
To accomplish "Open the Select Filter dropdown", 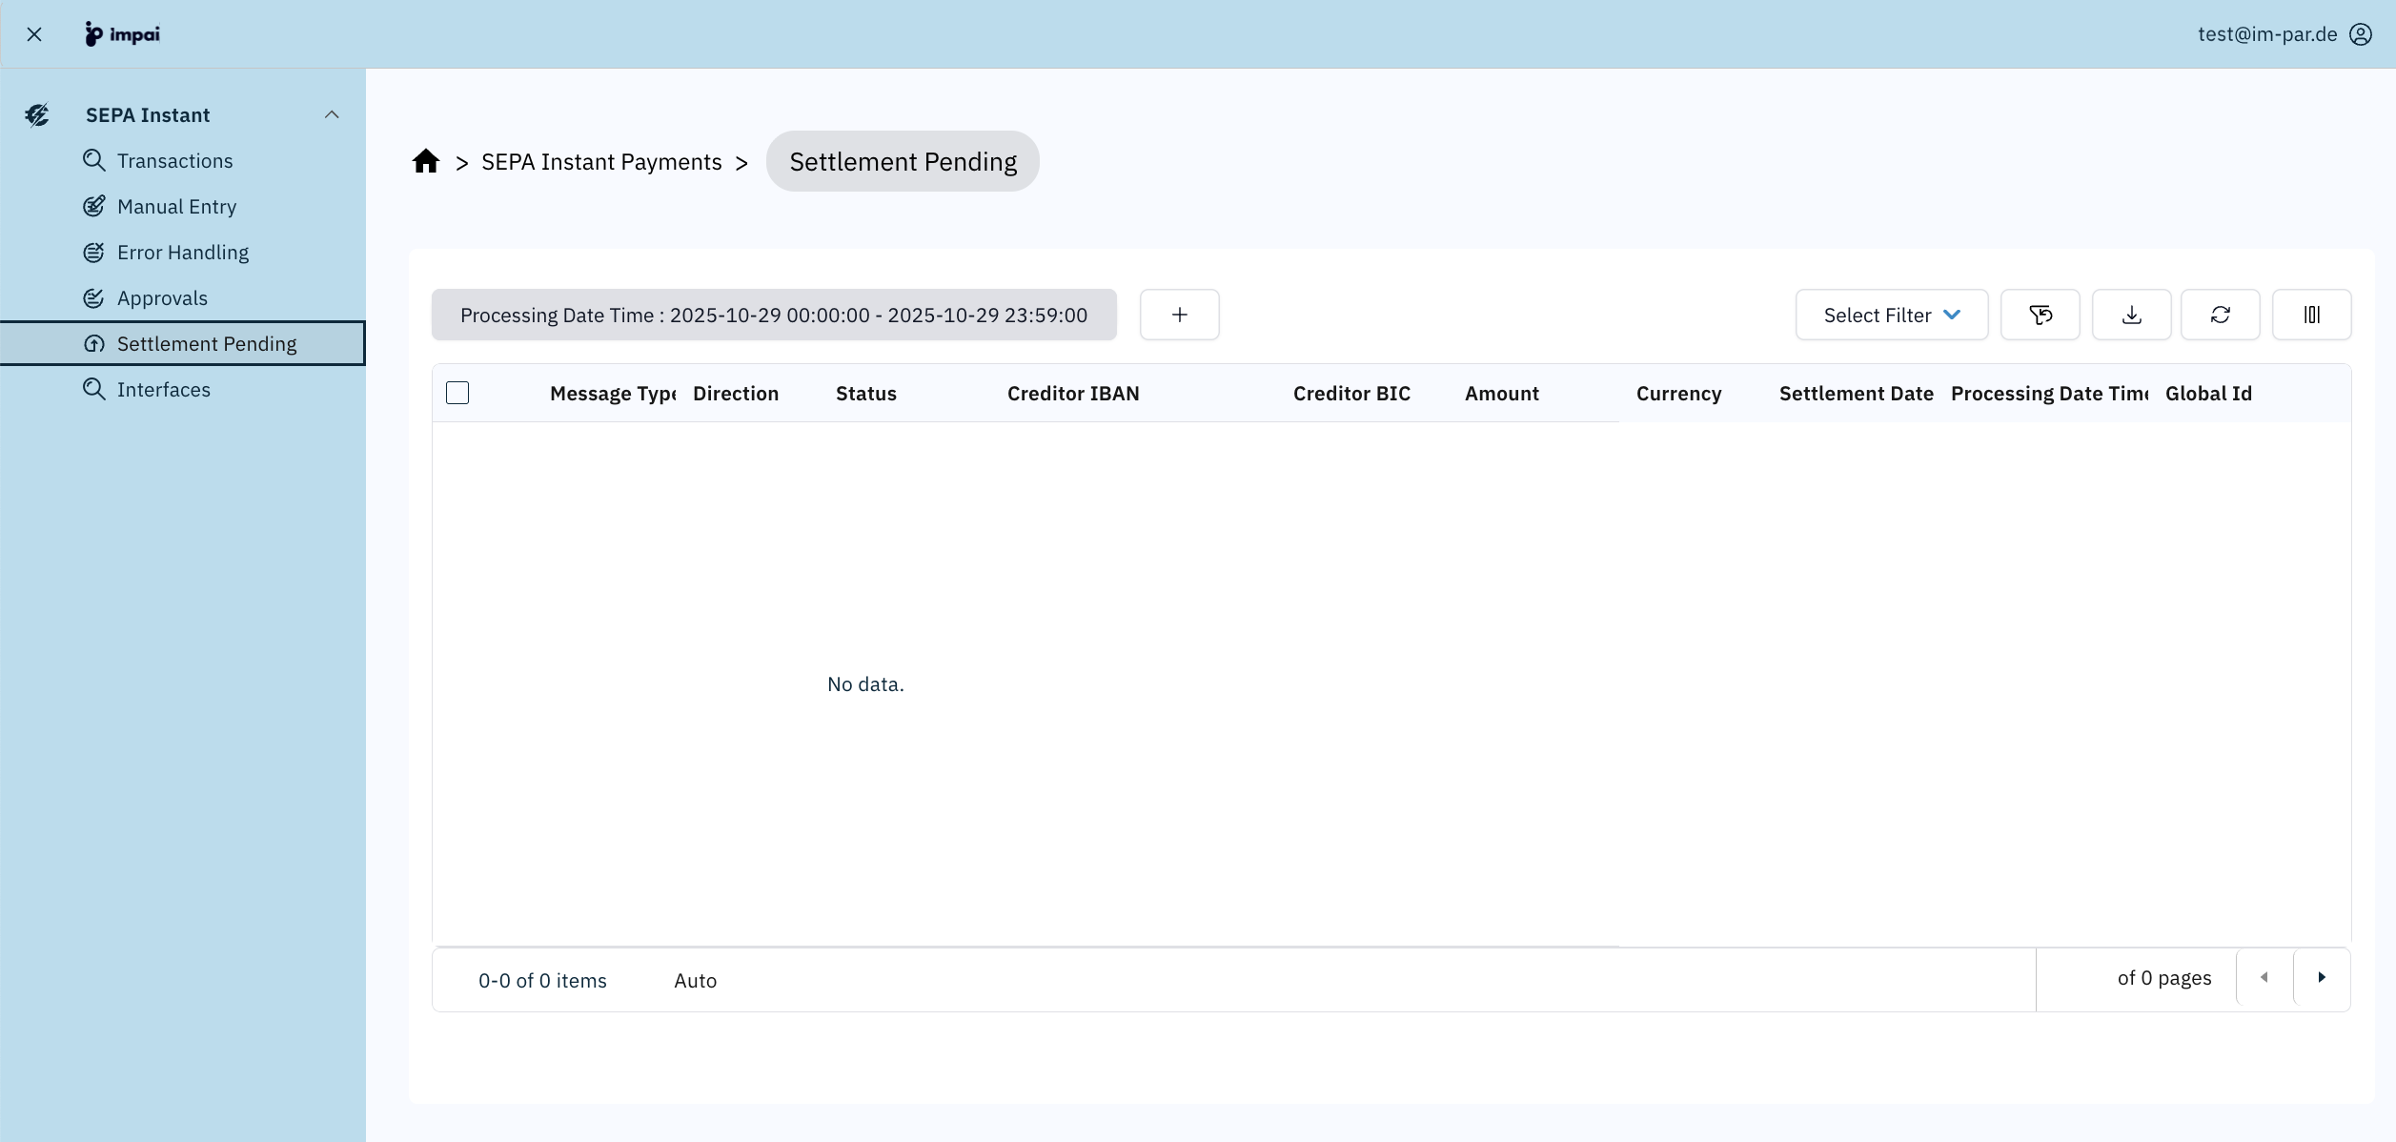I will pos(1891,315).
